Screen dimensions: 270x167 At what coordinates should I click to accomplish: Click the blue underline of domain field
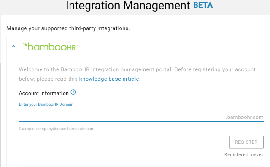pos(141,121)
